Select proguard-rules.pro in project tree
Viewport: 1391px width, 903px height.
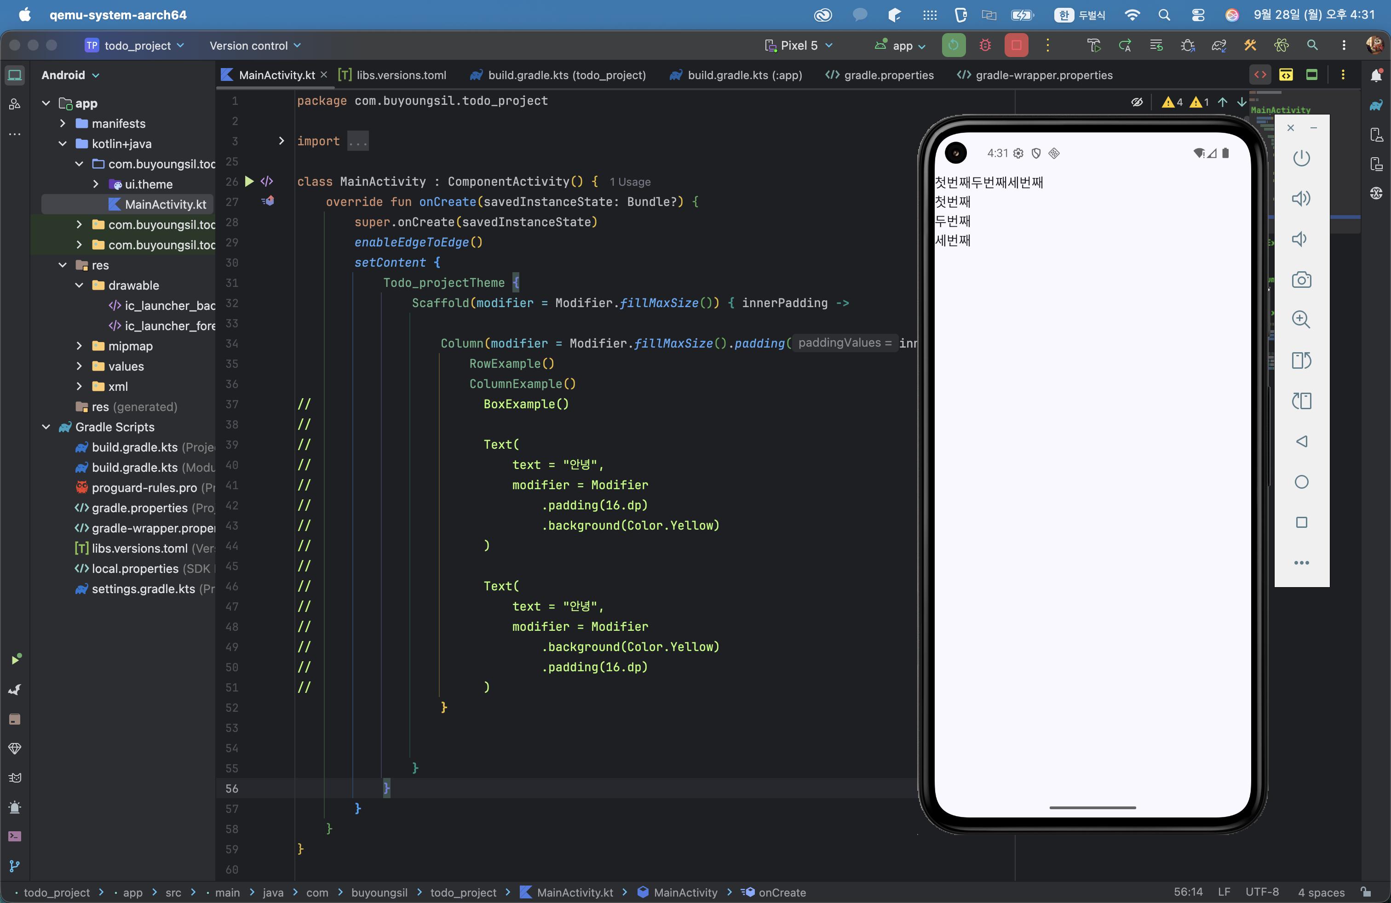click(144, 488)
